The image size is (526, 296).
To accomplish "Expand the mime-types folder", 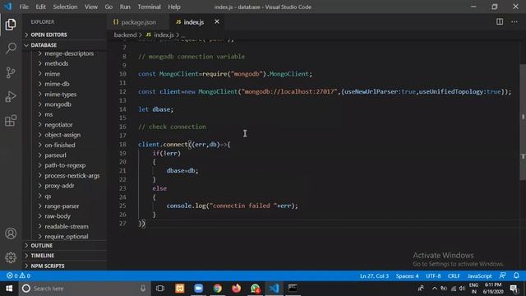I will pyautogui.click(x=60, y=95).
